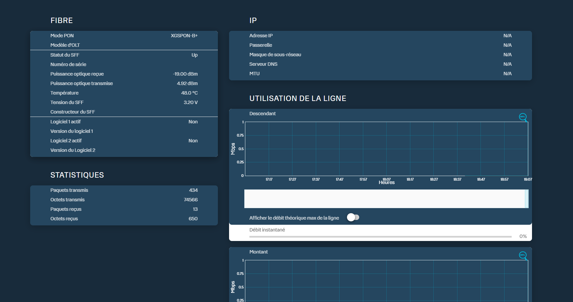Viewport: 573px width, 302px height.
Task: Click the Serveur DNS label
Action: point(263,64)
